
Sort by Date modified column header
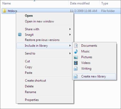coord(80,3)
